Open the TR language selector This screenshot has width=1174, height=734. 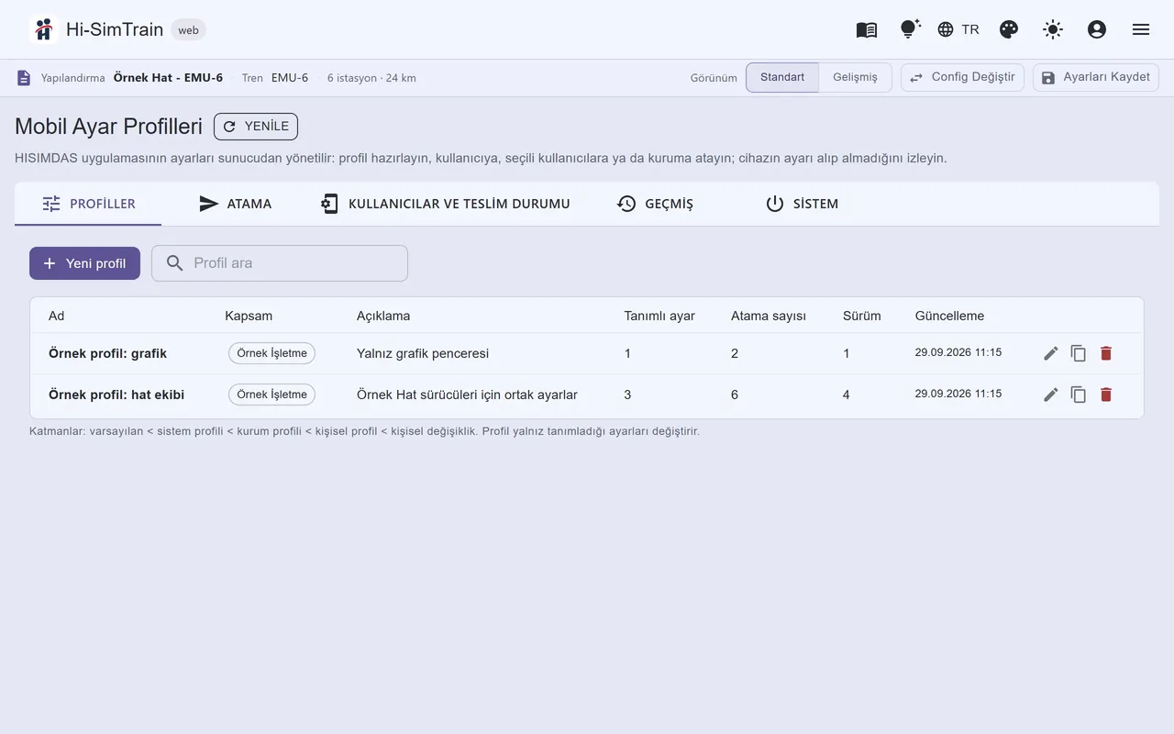(958, 29)
